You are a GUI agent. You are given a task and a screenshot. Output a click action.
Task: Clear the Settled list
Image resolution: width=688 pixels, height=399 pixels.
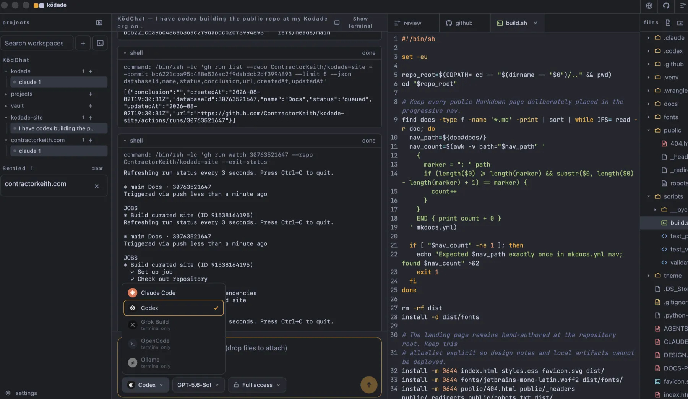(x=97, y=169)
